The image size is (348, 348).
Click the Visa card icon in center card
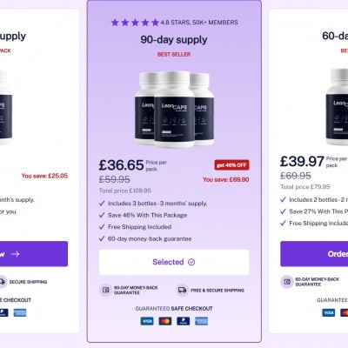pyautogui.click(x=147, y=321)
